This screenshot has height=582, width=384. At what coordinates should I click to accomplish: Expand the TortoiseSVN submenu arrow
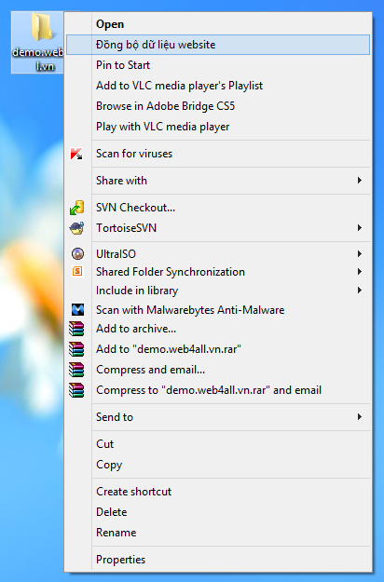point(359,227)
